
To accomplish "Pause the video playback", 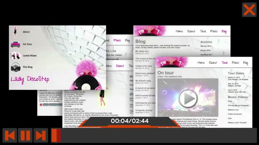I will point(25,135).
